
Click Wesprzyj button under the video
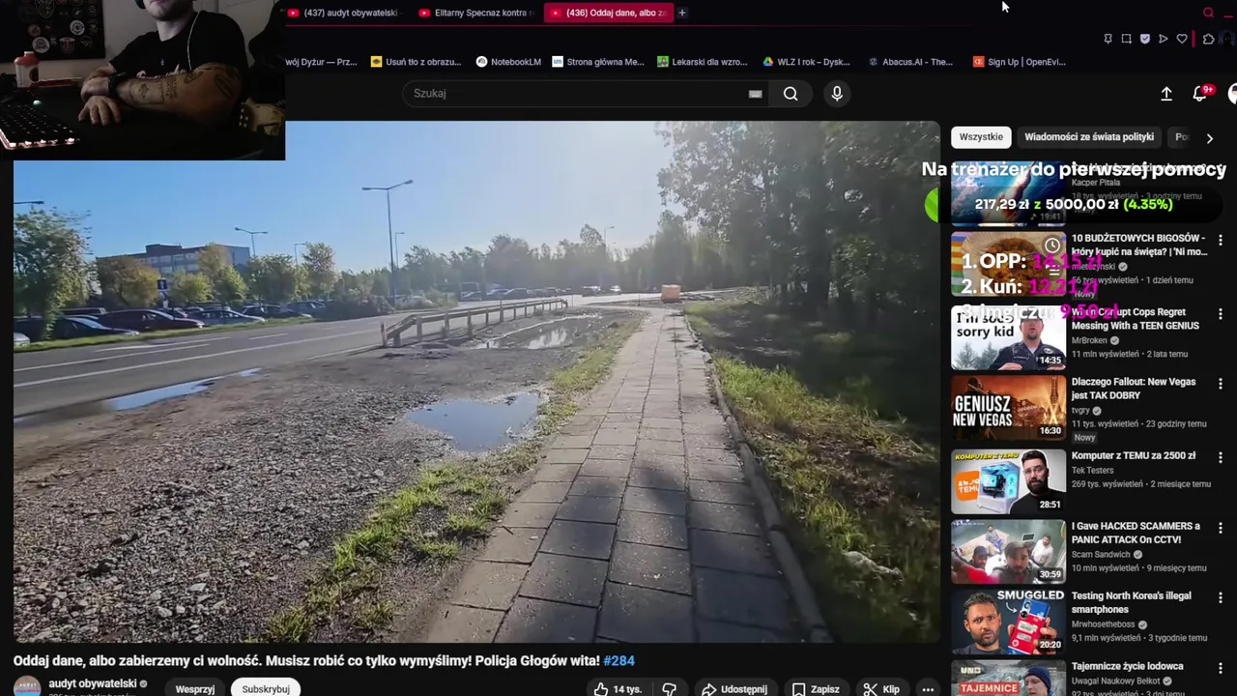195,689
